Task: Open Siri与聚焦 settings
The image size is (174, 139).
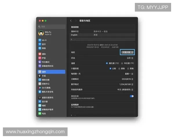Action: (x=44, y=88)
